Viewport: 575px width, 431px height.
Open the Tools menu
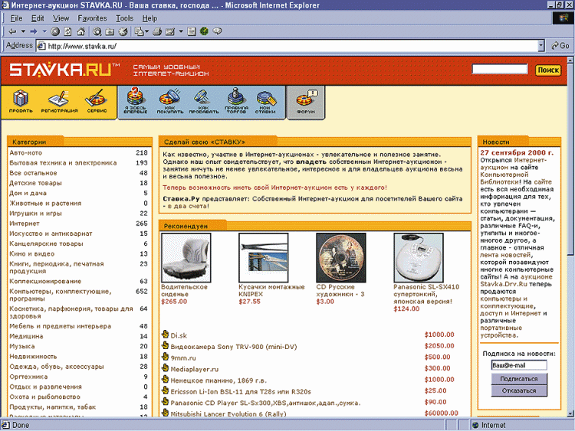pyautogui.click(x=125, y=18)
